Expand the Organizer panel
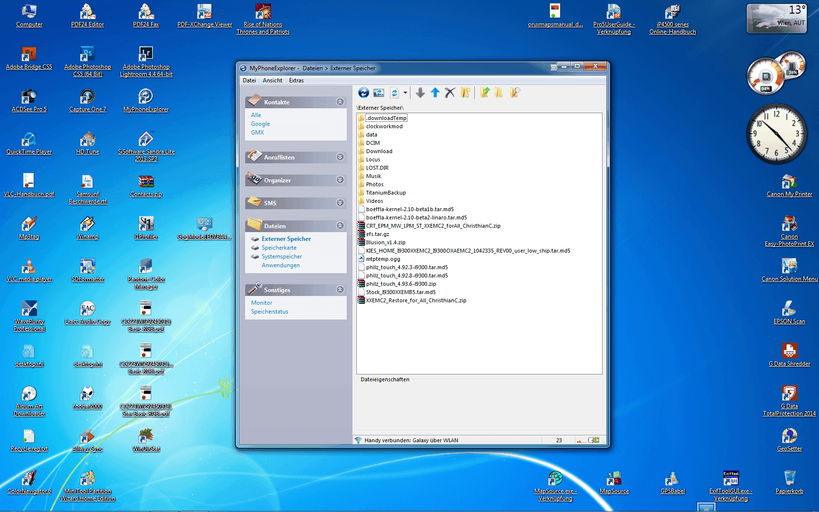 coord(340,180)
